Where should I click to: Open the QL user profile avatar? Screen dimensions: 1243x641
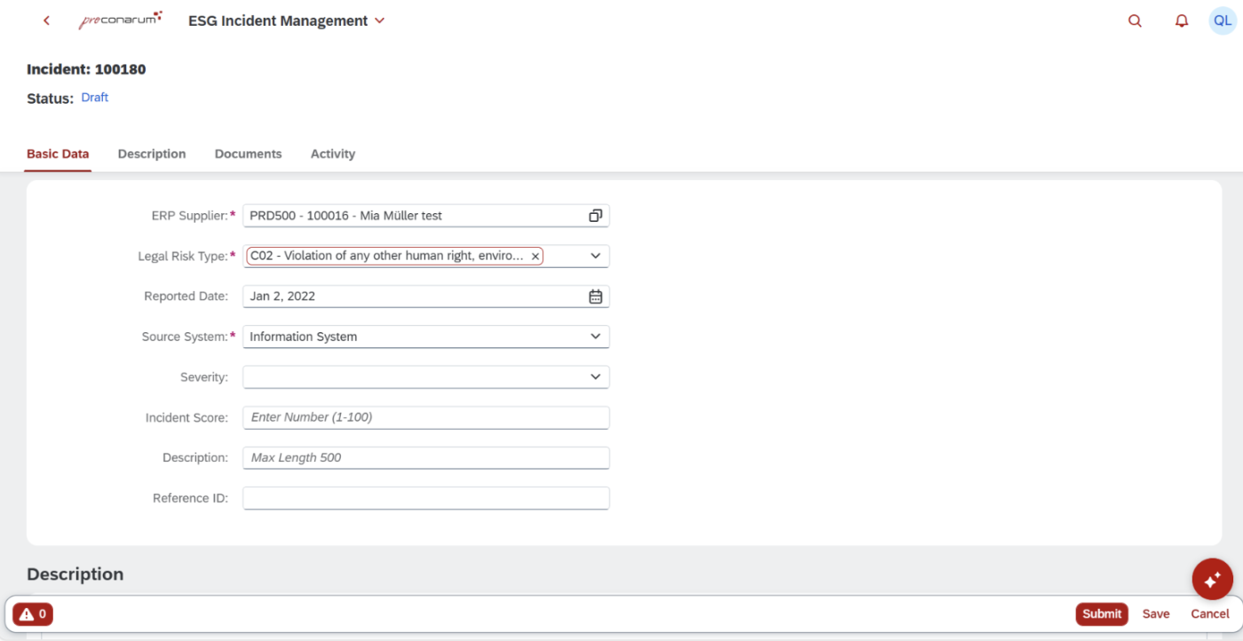click(1223, 21)
